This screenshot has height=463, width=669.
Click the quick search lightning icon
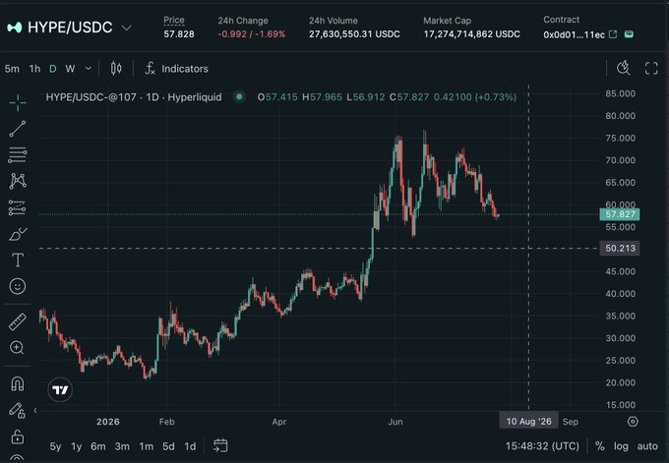[x=624, y=68]
